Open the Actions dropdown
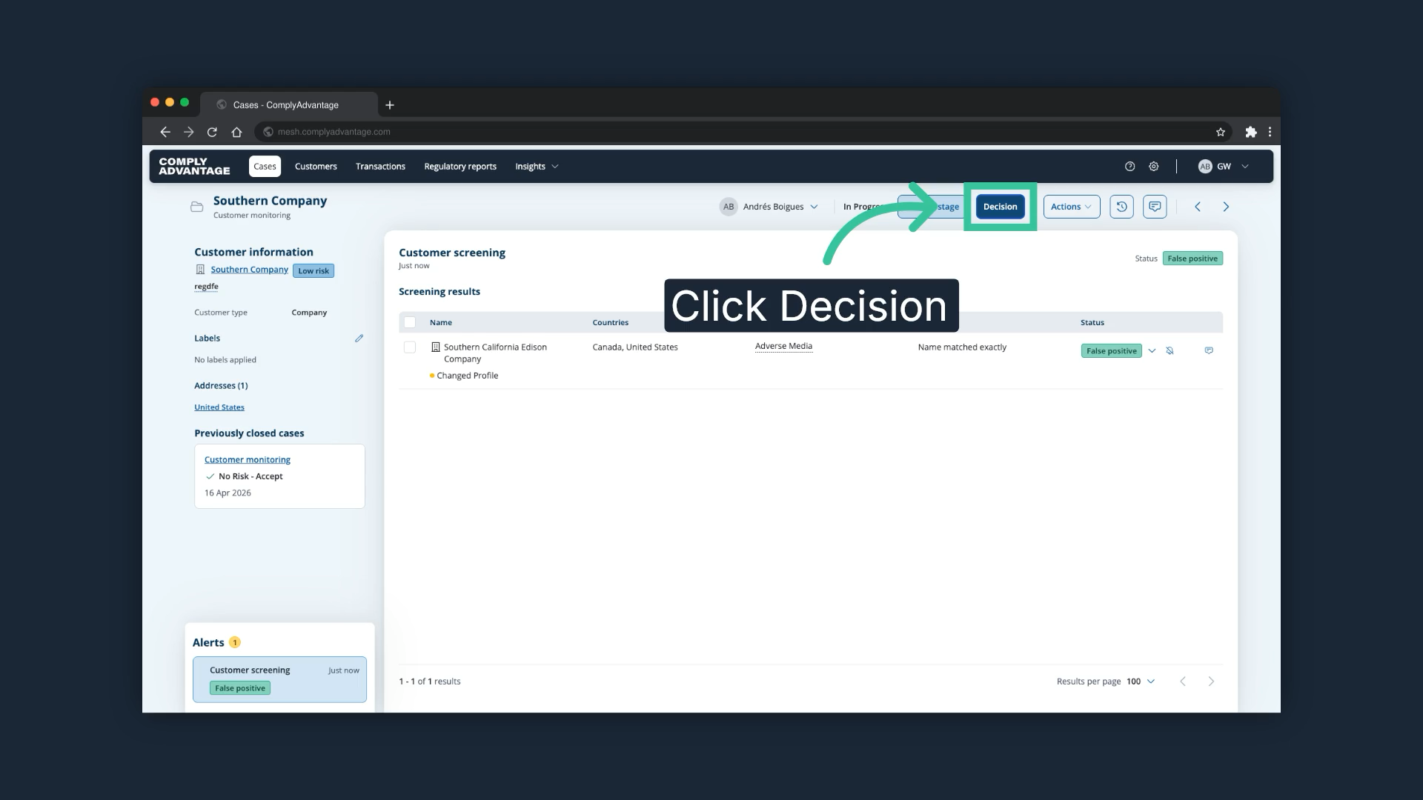Viewport: 1423px width, 800px height. [x=1071, y=207]
